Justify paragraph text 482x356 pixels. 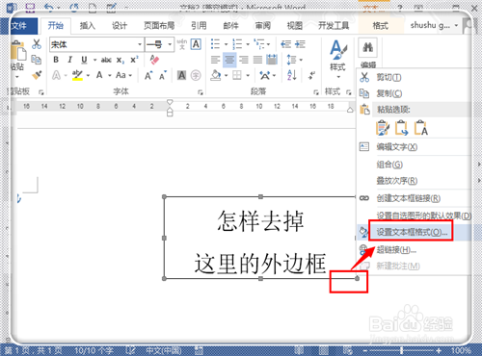(x=257, y=60)
